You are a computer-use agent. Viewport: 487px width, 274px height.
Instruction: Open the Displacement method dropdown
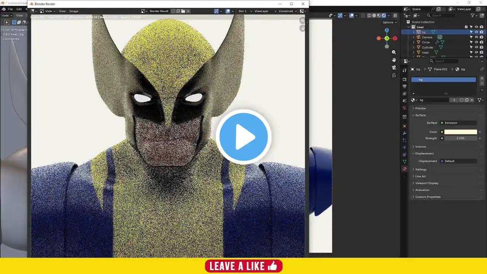point(458,161)
